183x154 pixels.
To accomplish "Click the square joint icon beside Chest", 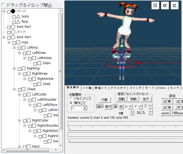I will click(23, 89).
